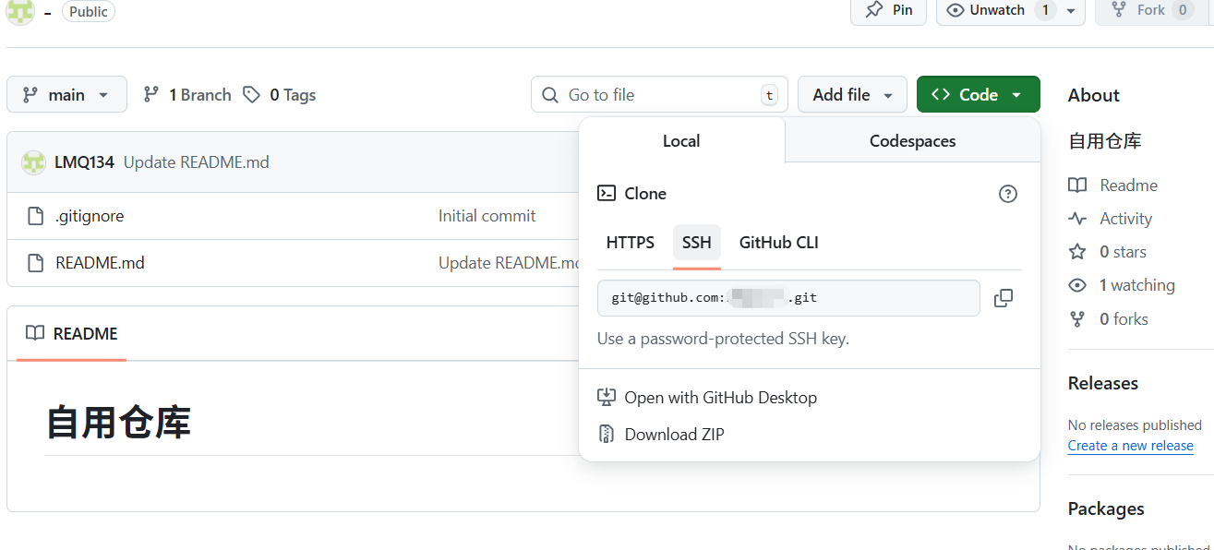1214x550 pixels.
Task: Select the GitHub CLI clone option
Action: [x=779, y=243]
